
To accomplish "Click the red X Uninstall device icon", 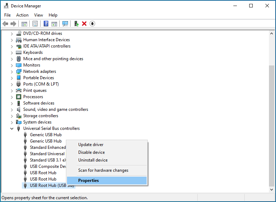I will tap(84, 24).
